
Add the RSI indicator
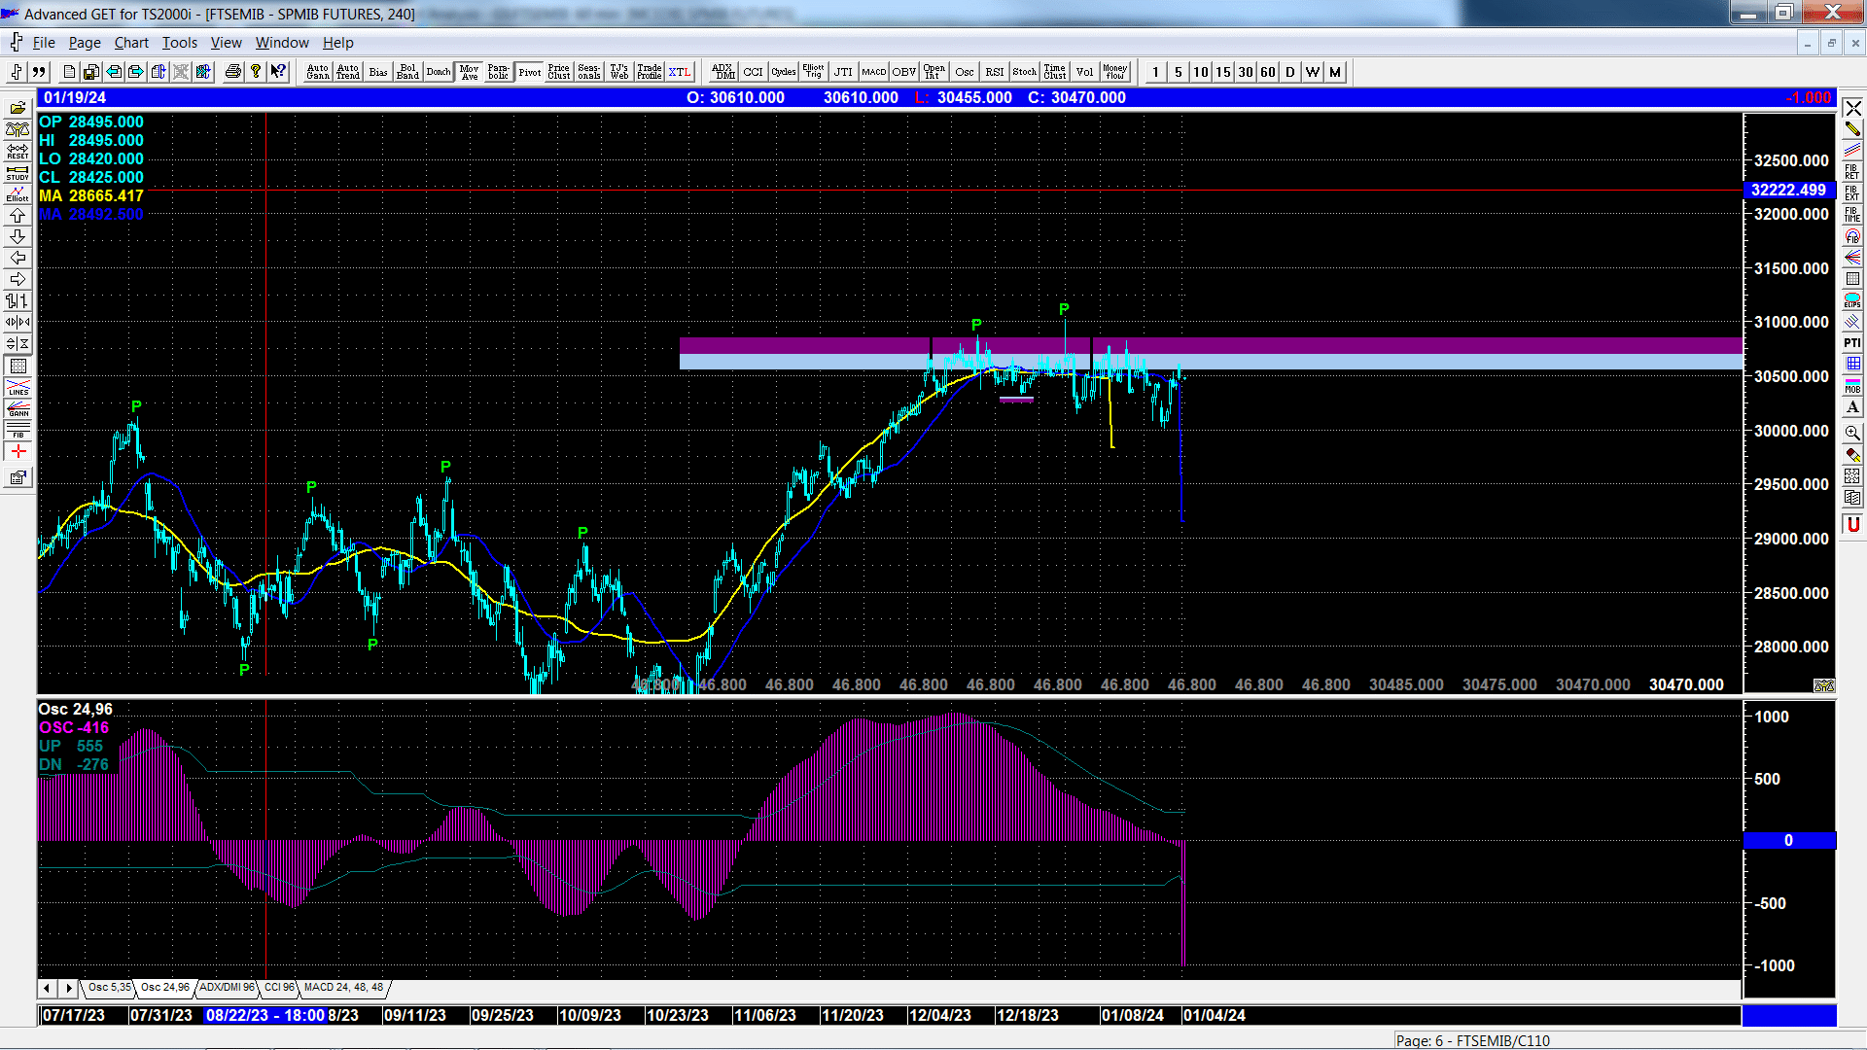pos(995,72)
